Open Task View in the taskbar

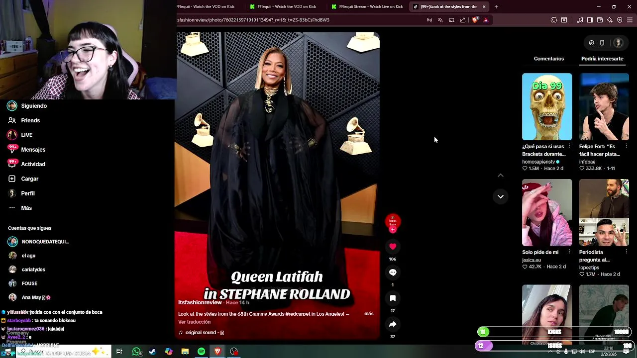pyautogui.click(x=119, y=352)
